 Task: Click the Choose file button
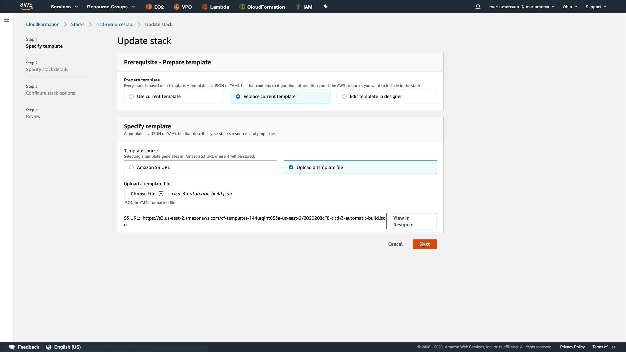tap(146, 194)
